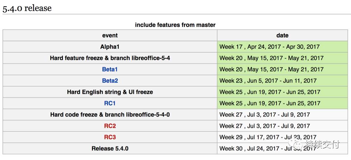Click the Alpha1 date cell for Week 17
The height and width of the screenshot is (160, 351).
pos(270,47)
